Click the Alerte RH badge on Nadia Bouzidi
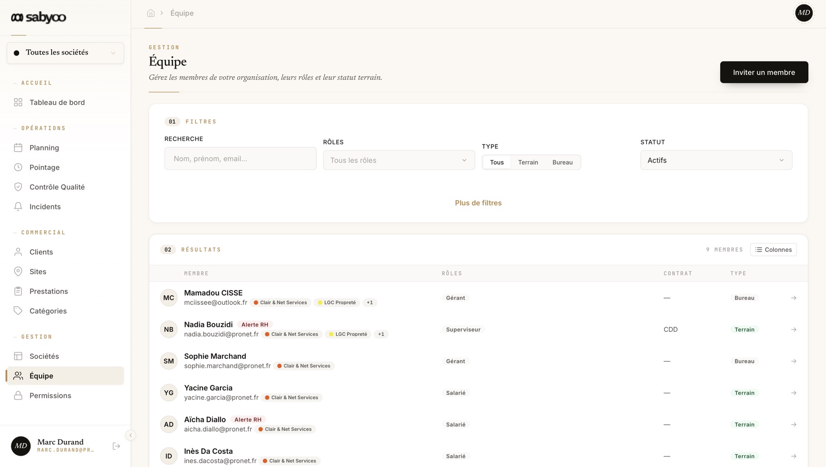Image resolution: width=826 pixels, height=467 pixels. click(255, 324)
